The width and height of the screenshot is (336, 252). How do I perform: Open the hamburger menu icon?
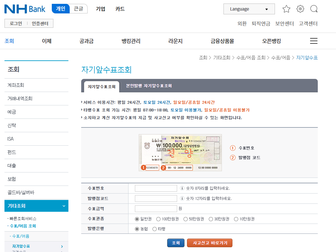tap(314, 41)
